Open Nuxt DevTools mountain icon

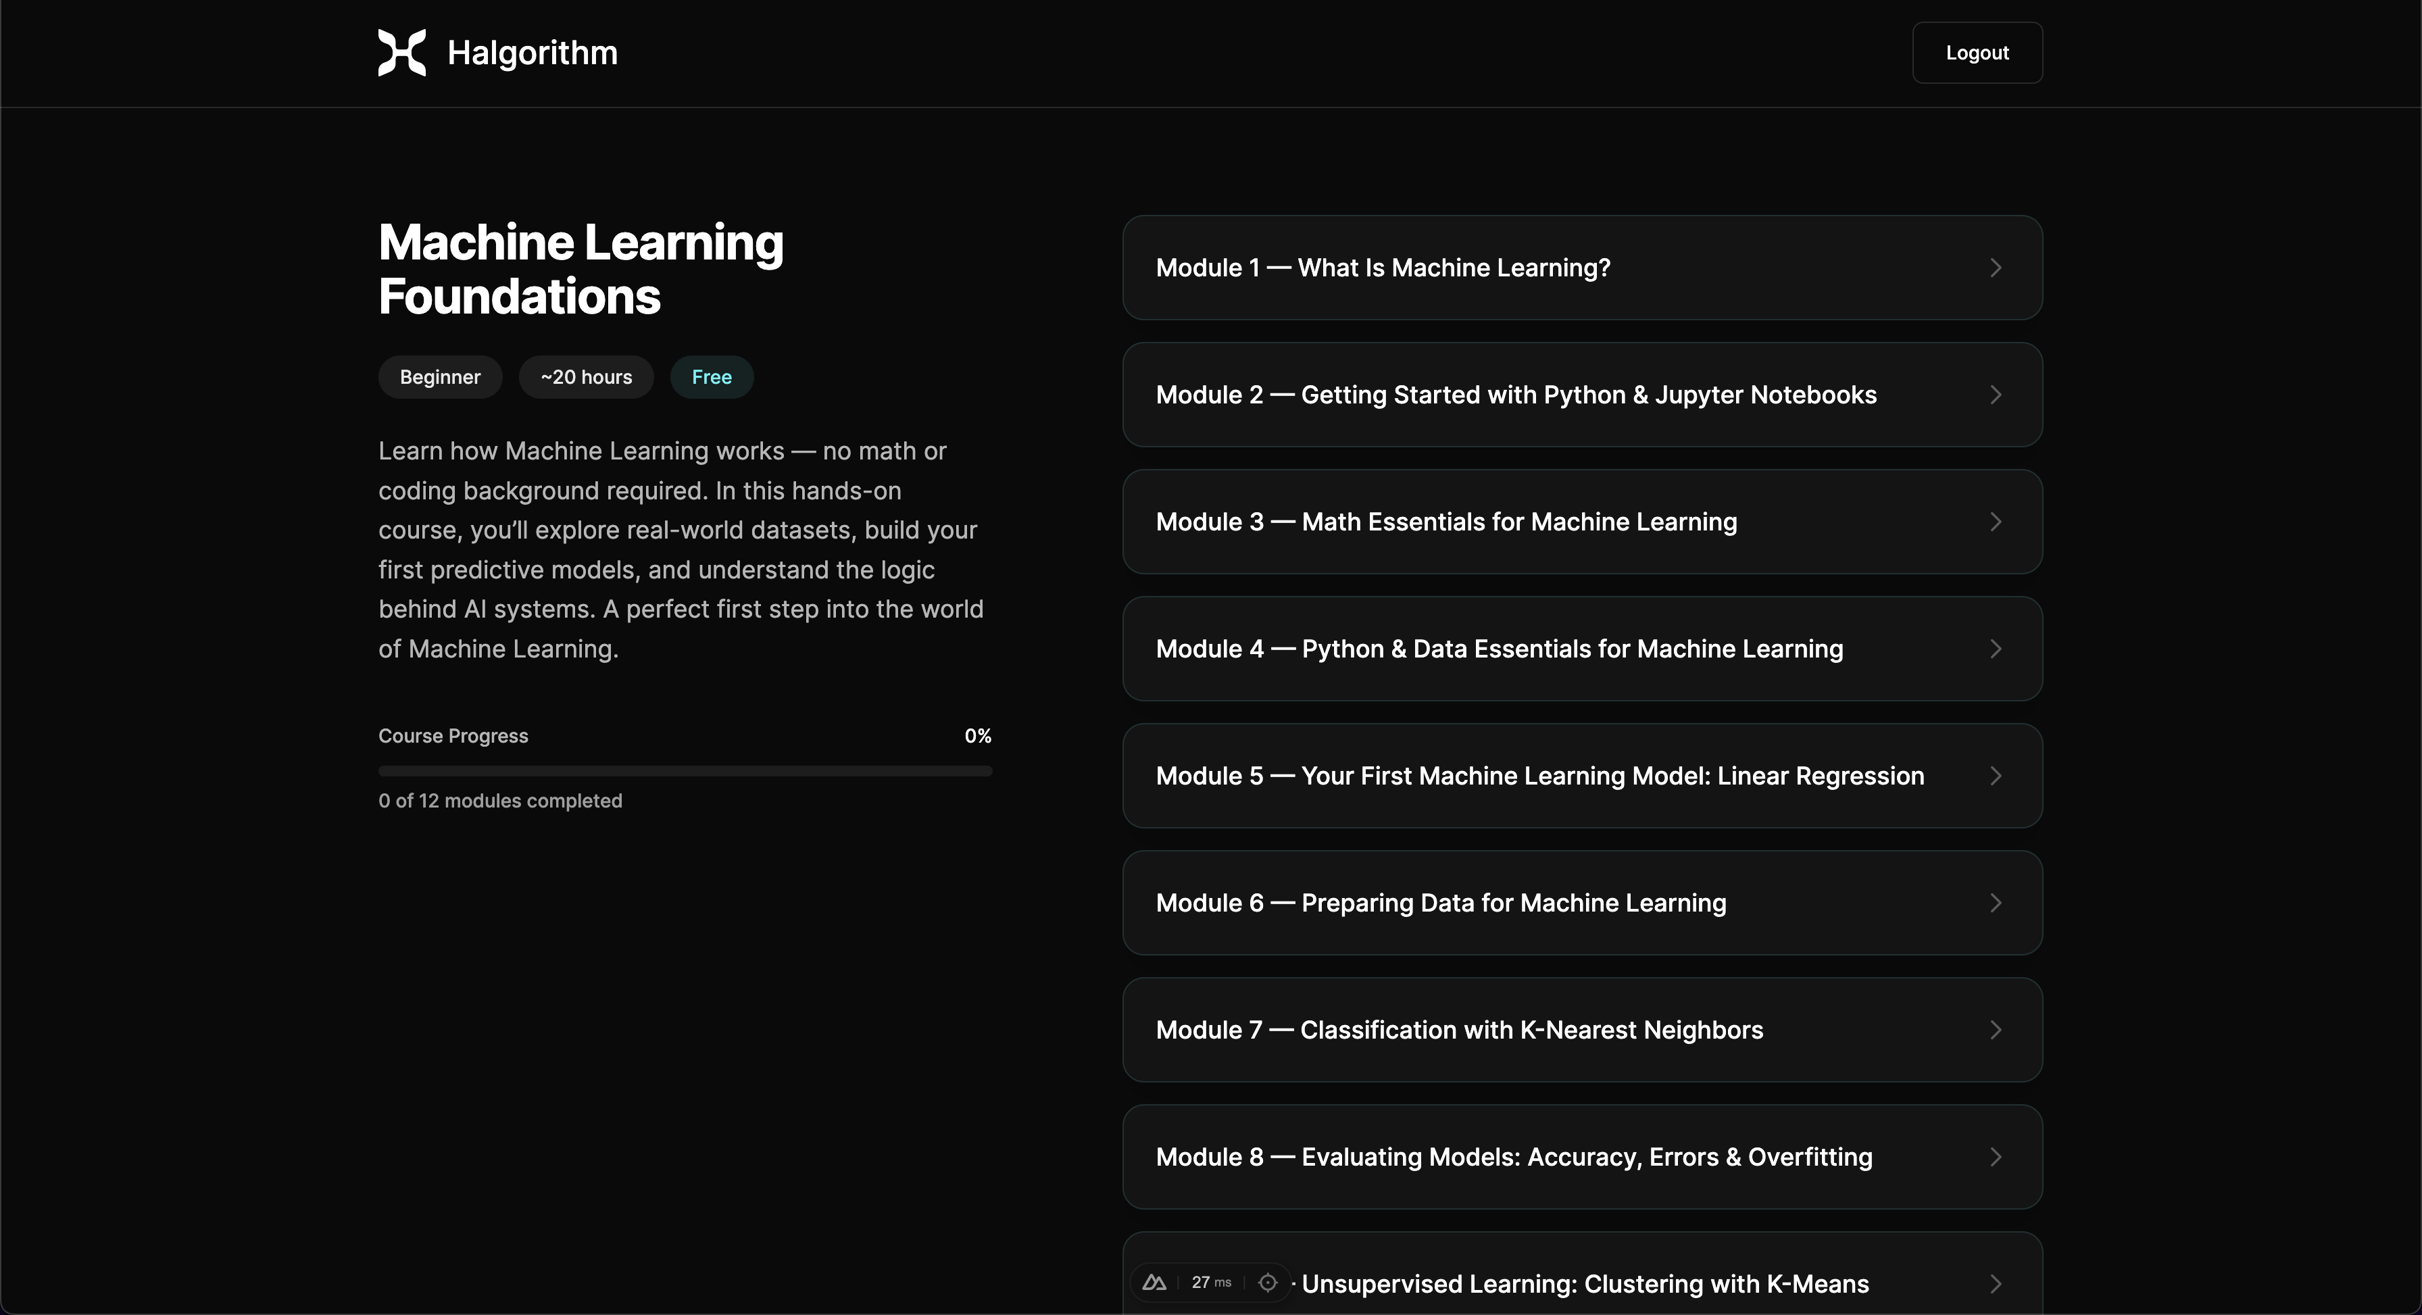pos(1155,1282)
